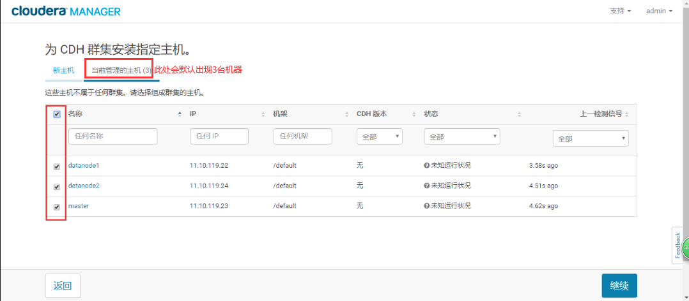Focus the 任何 IP filter field
The image size is (689, 301).
(219, 136)
